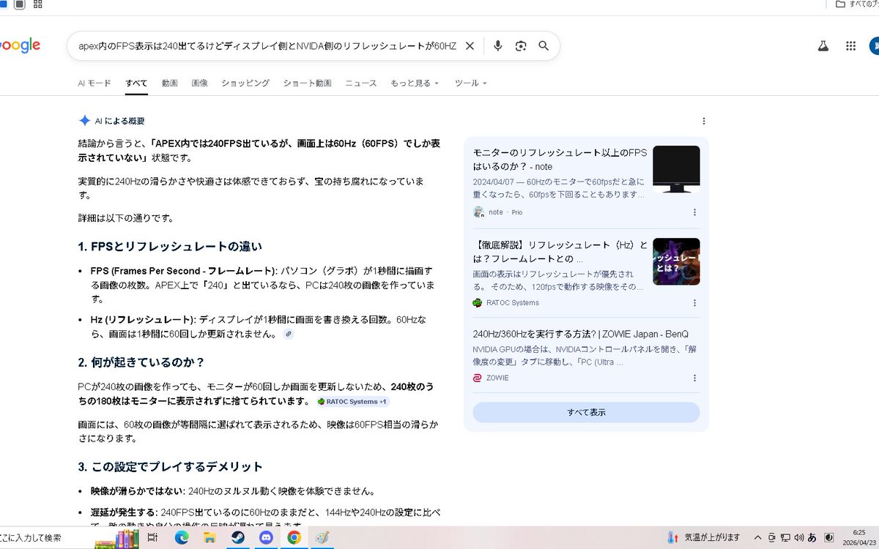This screenshot has width=879, height=549.
Task: Open the 240Hz/360Hz ZOWIE Japan BenQ link
Action: 580,334
